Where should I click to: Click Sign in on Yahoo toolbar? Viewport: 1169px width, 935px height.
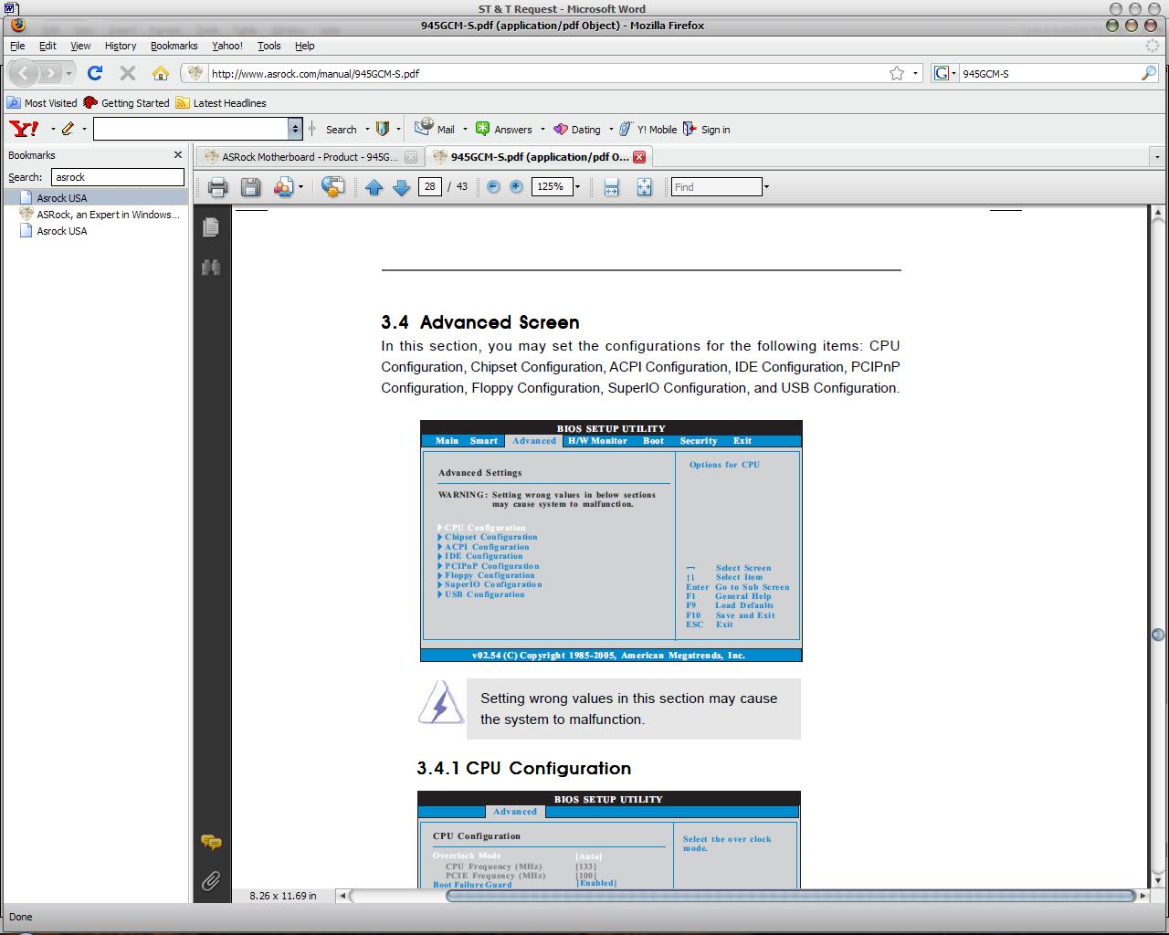coord(707,130)
